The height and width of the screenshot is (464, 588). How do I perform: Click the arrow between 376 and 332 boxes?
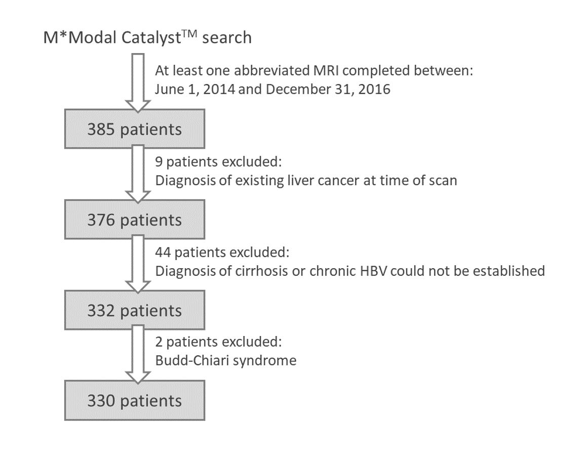[x=138, y=263]
